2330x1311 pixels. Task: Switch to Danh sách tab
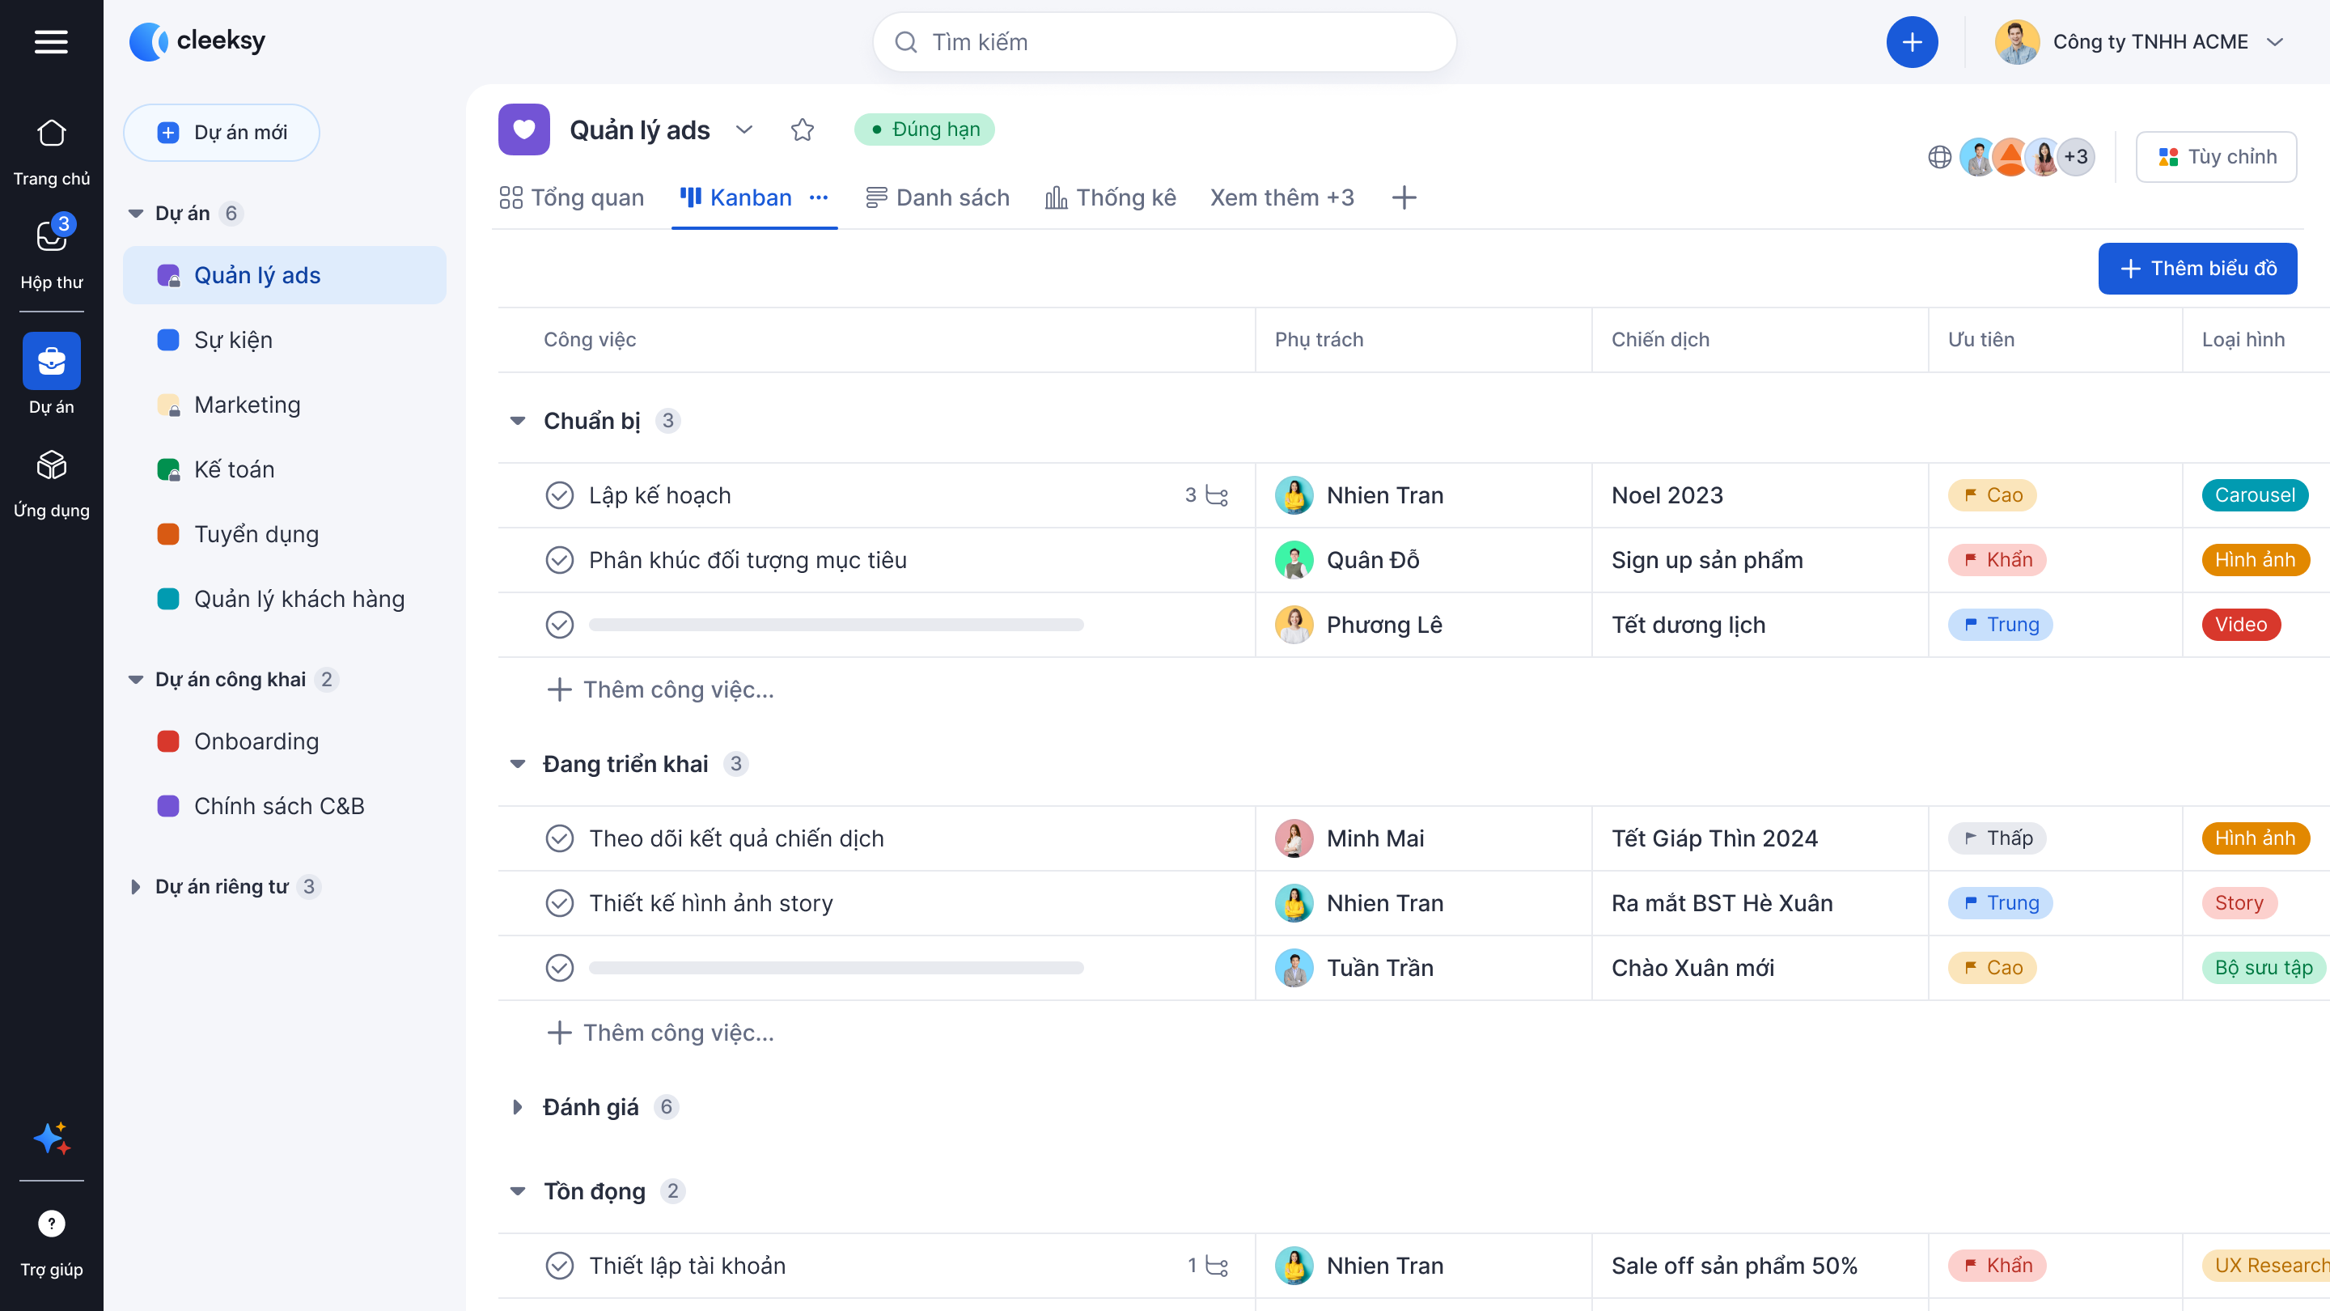point(937,197)
